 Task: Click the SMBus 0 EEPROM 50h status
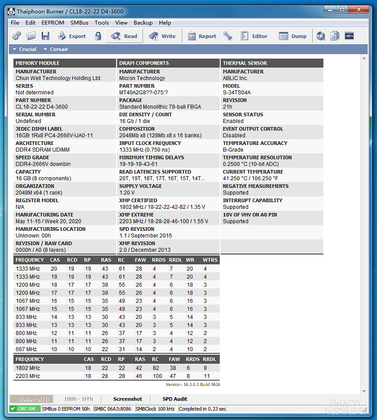point(66,409)
